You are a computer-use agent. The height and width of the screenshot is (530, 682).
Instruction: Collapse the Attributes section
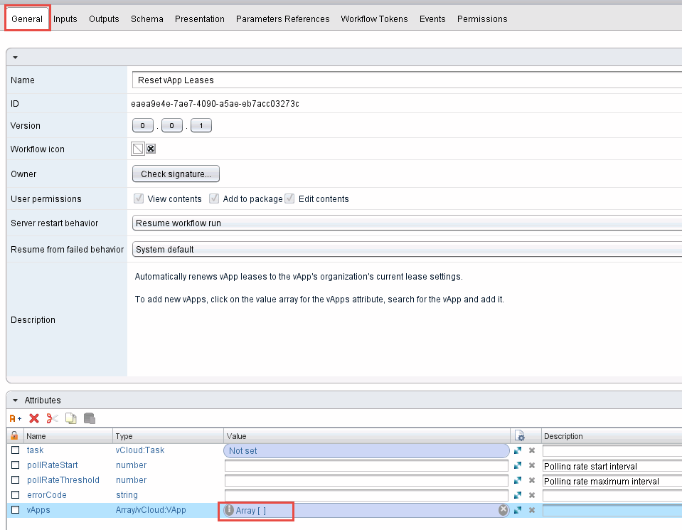tap(15, 401)
